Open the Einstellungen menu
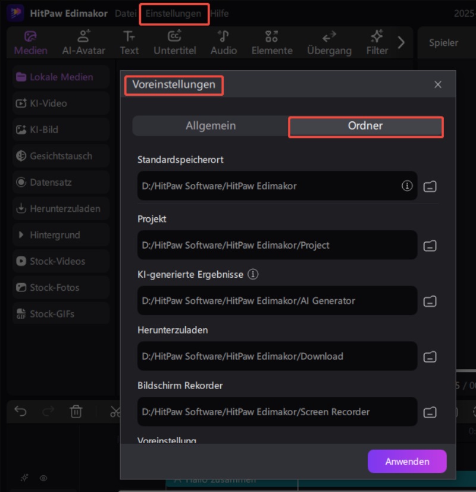Image resolution: width=476 pixels, height=492 pixels. click(x=173, y=14)
